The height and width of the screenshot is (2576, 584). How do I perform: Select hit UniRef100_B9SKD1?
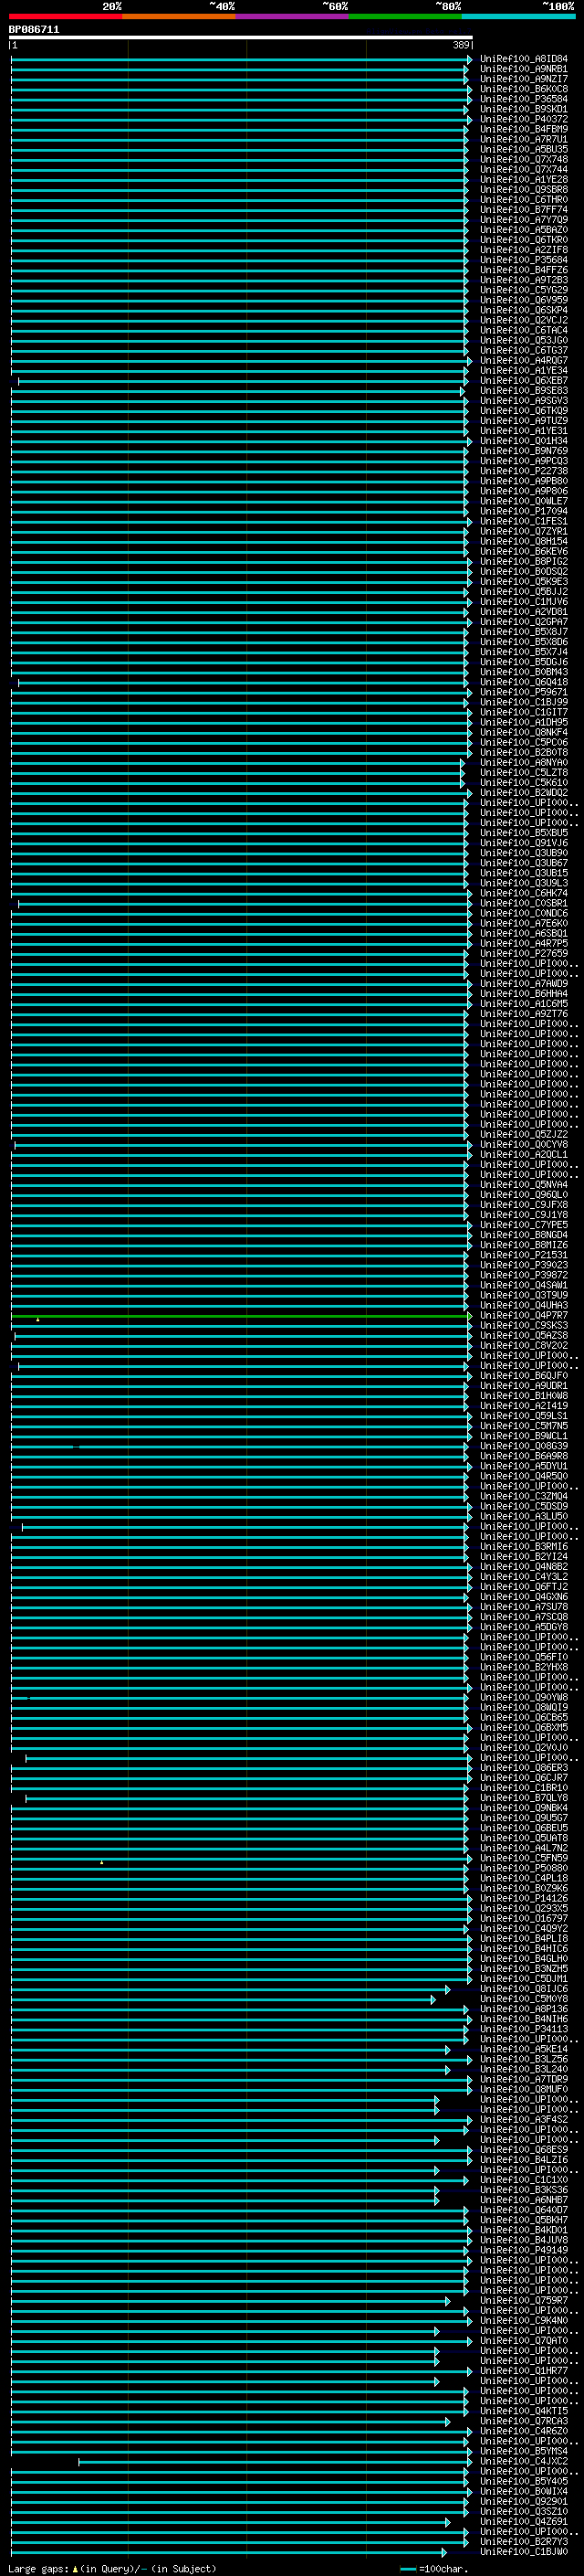click(x=523, y=109)
